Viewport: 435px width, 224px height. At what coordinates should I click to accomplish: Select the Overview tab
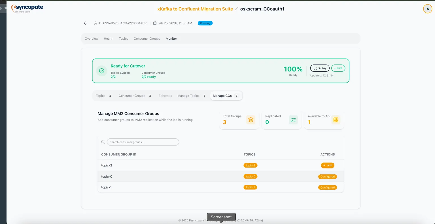[91, 39]
